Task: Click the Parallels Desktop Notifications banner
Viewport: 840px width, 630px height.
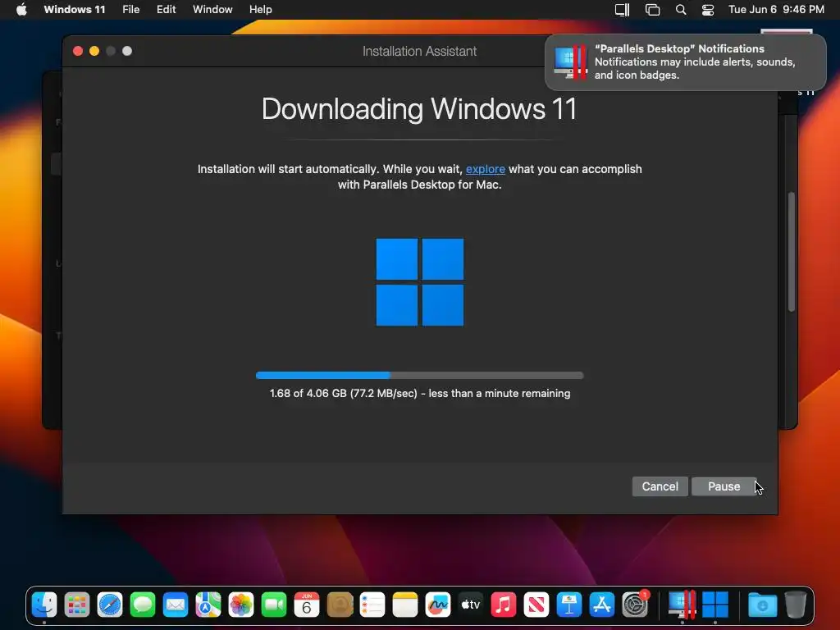Action: coord(685,62)
